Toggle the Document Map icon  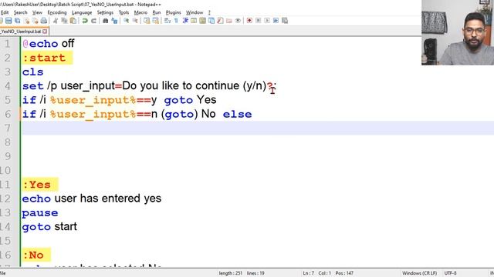tap(202, 21)
